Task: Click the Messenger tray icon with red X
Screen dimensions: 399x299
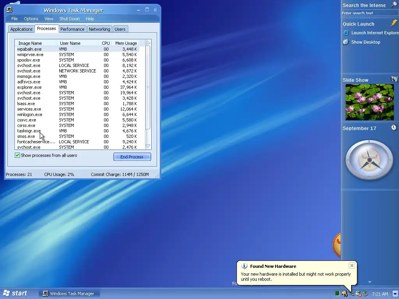Action: (x=358, y=294)
